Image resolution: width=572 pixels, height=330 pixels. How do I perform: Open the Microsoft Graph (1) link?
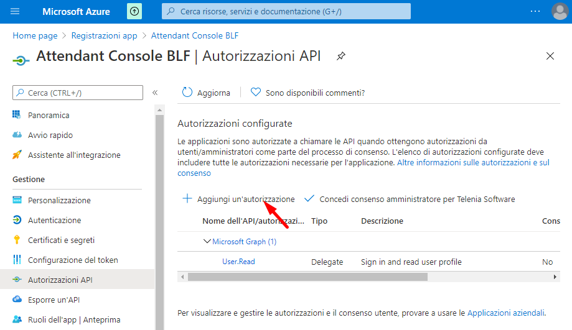[245, 242]
